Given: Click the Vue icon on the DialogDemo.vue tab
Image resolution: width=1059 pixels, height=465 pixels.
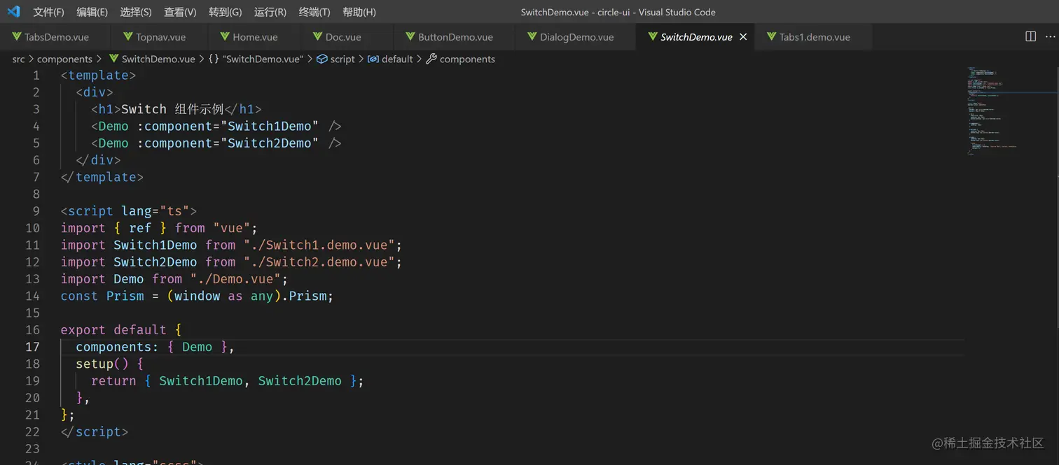Looking at the screenshot, I should [x=532, y=37].
